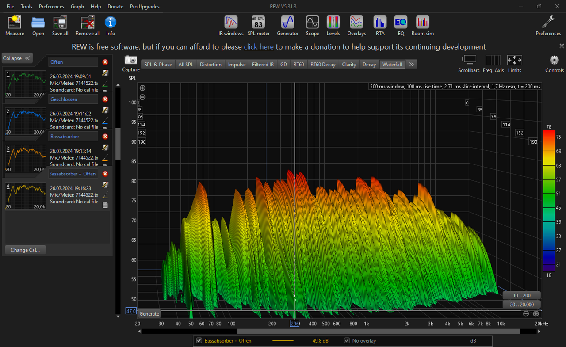The height and width of the screenshot is (347, 566).
Task: Zoom out vertical axis minus button
Action: tap(142, 97)
